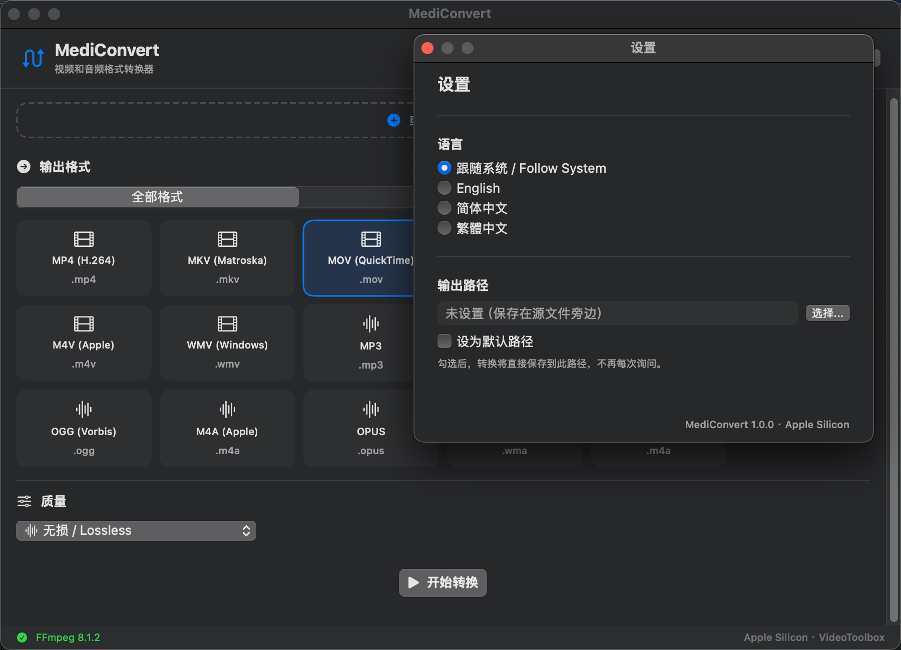Screen dimensions: 901x650
Task: Click the waveform icon in quality dropdown
Action: pyautogui.click(x=32, y=531)
